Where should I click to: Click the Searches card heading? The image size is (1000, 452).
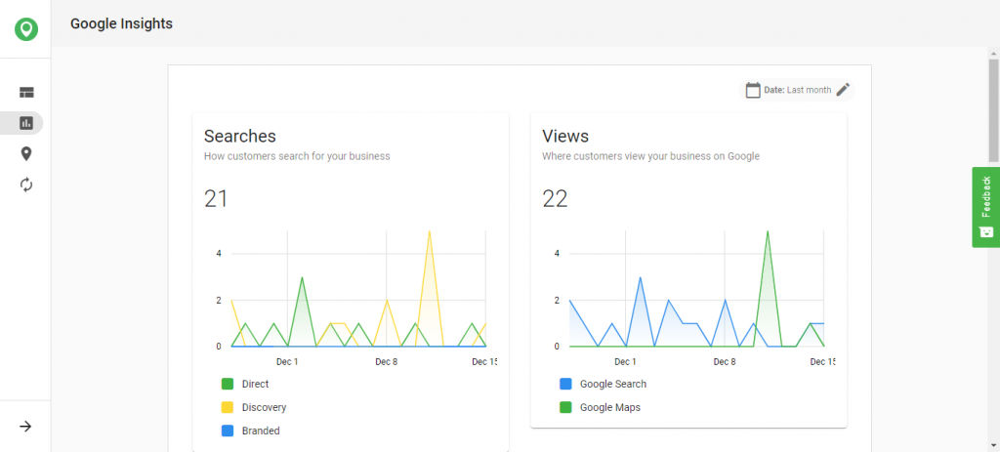point(240,136)
